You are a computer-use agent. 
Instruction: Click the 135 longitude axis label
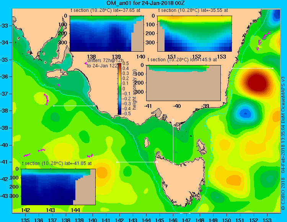point(25,220)
